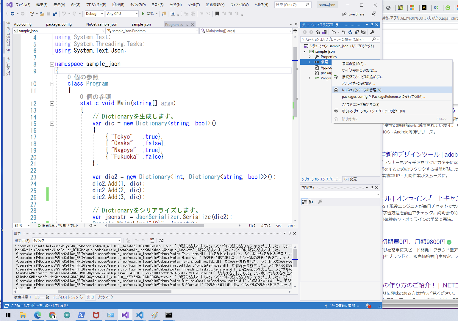Switch to the Git 変更 panel tab

(x=350, y=179)
